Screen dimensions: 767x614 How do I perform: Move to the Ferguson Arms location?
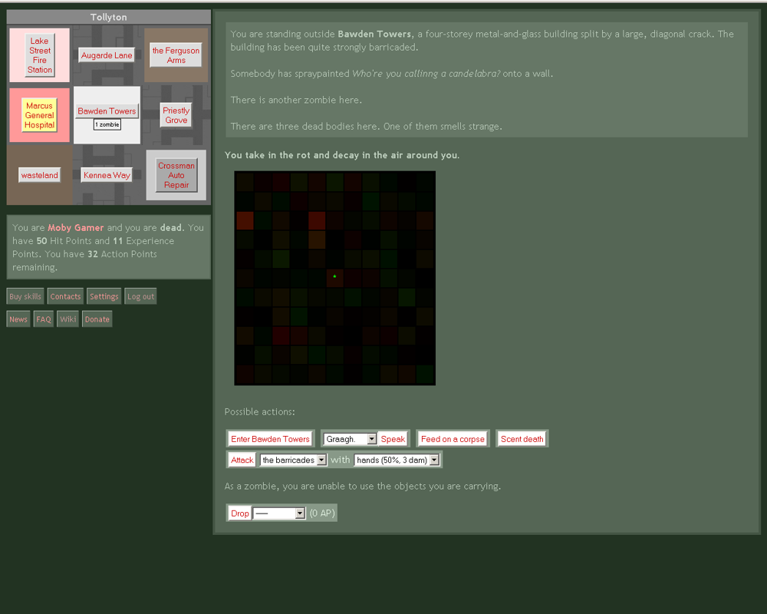point(176,55)
